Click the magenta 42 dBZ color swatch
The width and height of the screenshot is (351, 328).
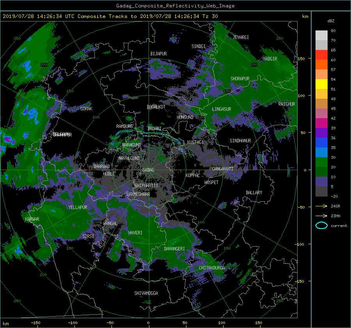tap(321, 123)
